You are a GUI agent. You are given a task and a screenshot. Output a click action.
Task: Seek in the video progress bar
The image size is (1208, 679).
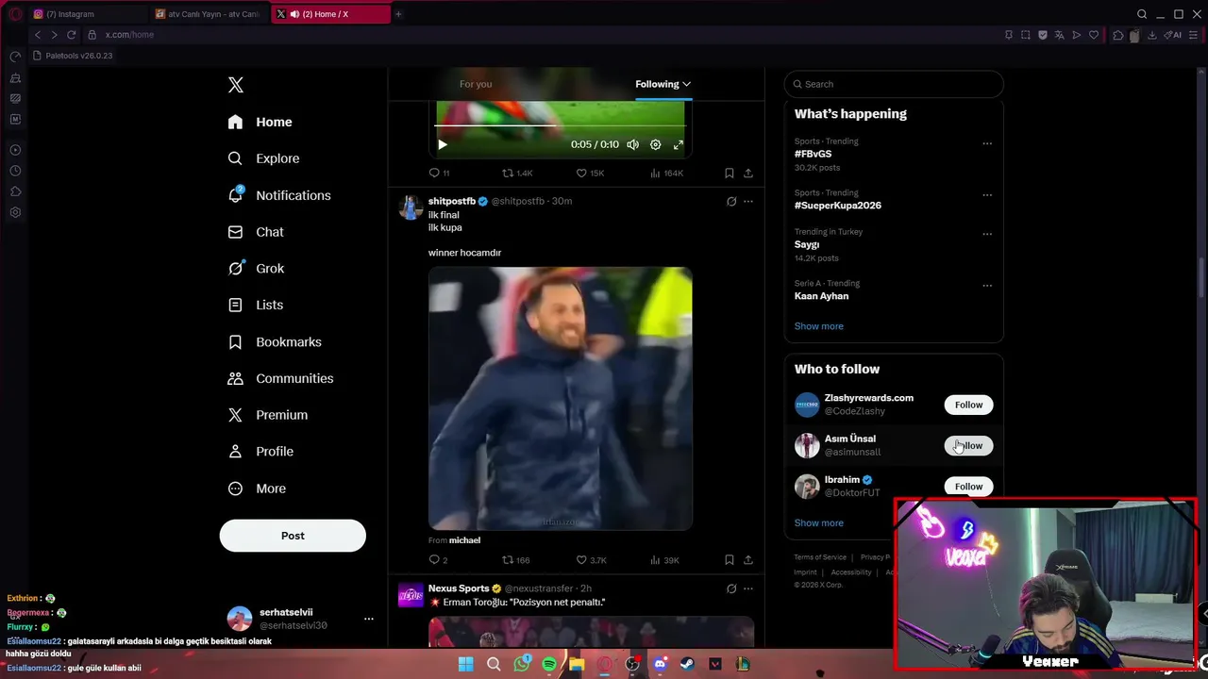561,125
